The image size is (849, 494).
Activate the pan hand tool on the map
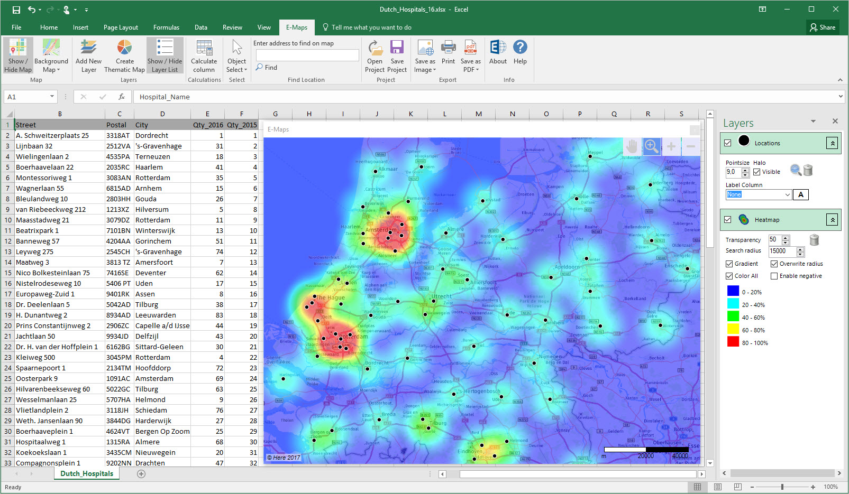click(632, 146)
